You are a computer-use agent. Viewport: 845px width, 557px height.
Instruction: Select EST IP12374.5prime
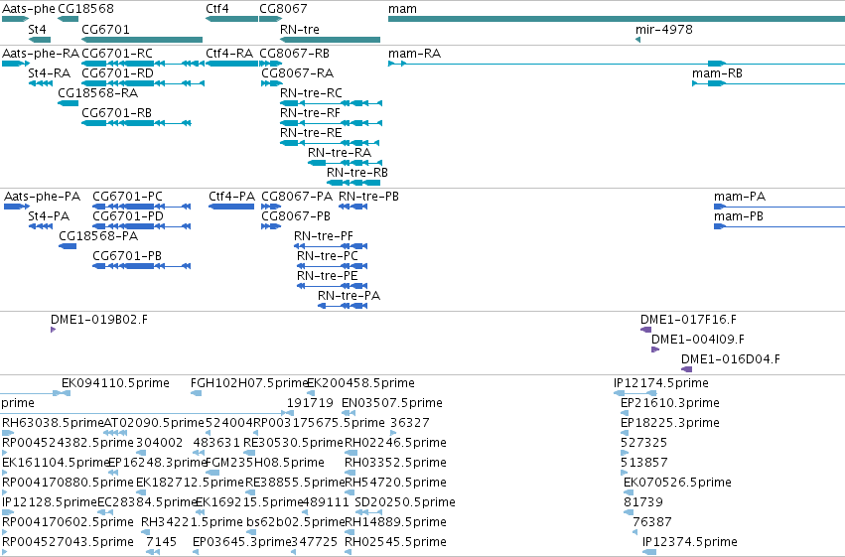pos(650,552)
